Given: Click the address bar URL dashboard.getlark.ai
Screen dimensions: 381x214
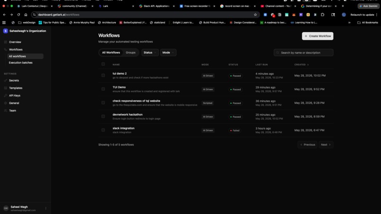Looking at the screenshot, I should coord(59,15).
